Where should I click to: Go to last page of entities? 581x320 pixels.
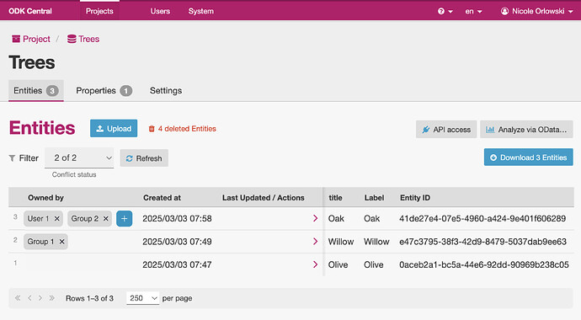pos(52,298)
